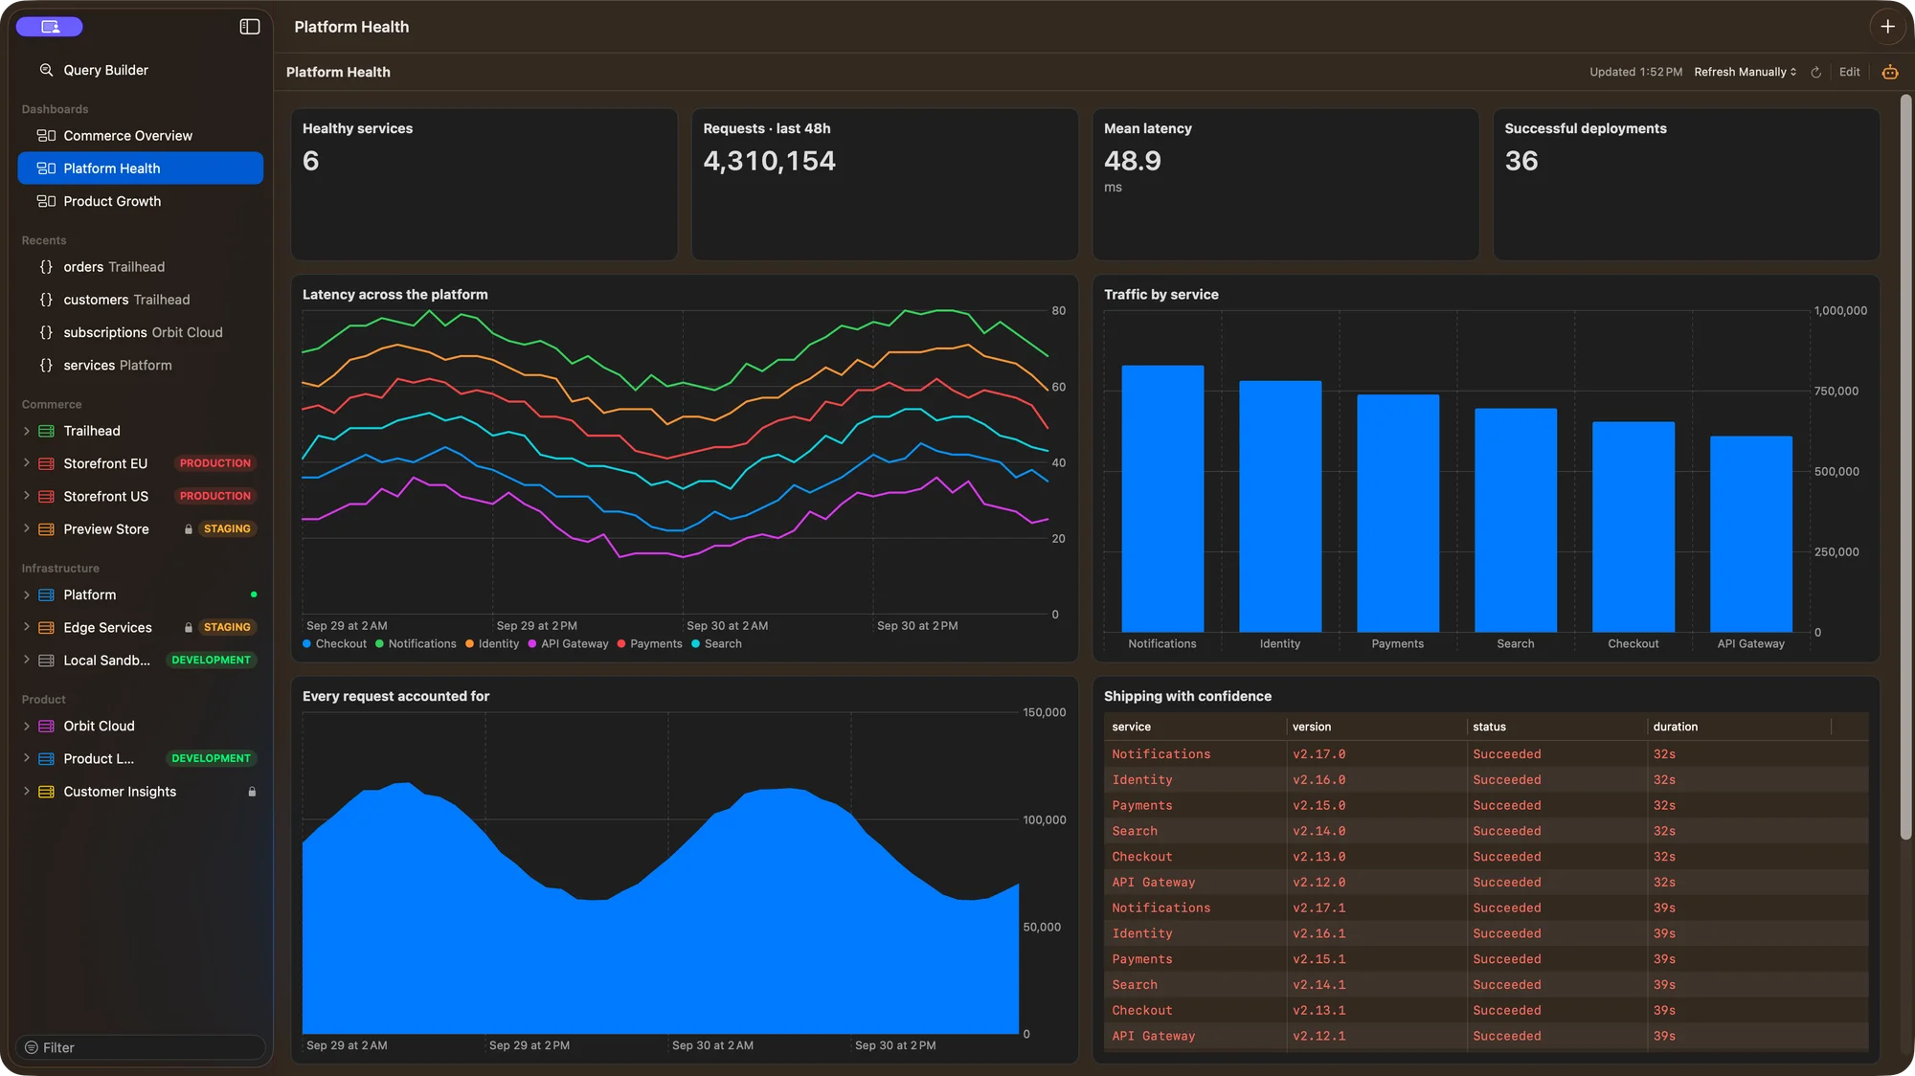Click the plus new tab button
Image resolution: width=1915 pixels, height=1076 pixels.
1887,27
